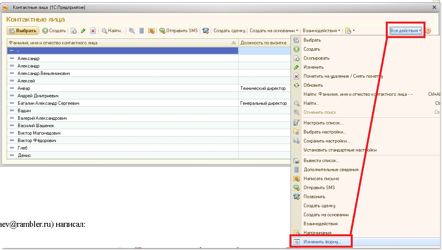Click the write letter icon in toolbar
The height and width of the screenshot is (250, 442).
[x=151, y=31]
